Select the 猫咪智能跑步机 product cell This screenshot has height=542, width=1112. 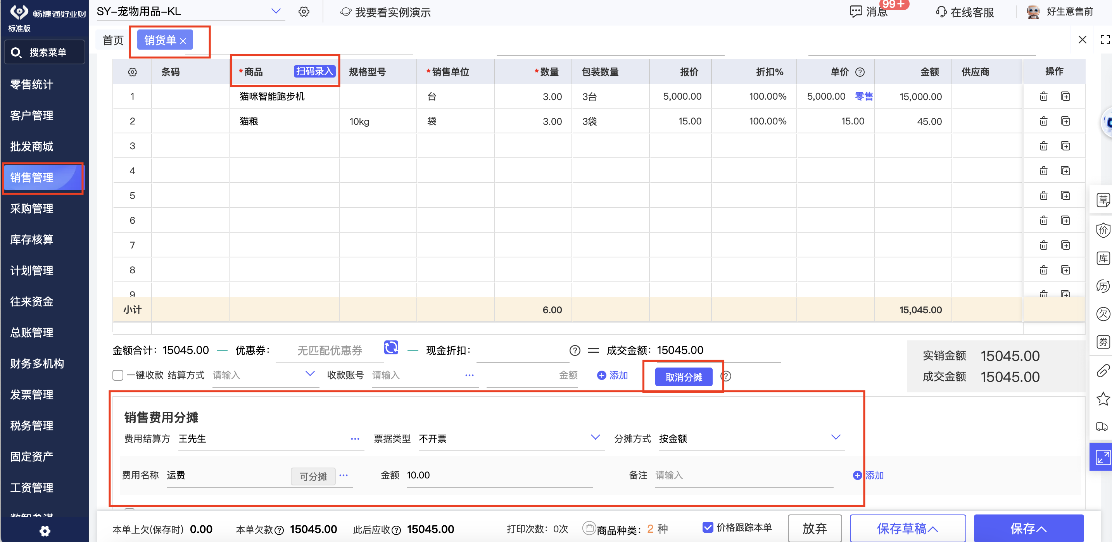pyautogui.click(x=284, y=96)
